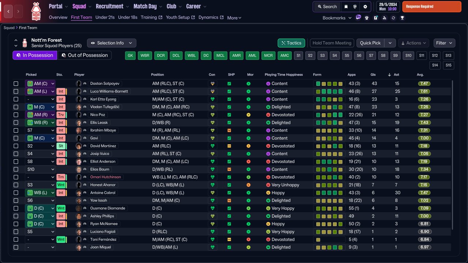Screen dimensions: 468x263
Task: Open the Search button
Action: (327, 7)
